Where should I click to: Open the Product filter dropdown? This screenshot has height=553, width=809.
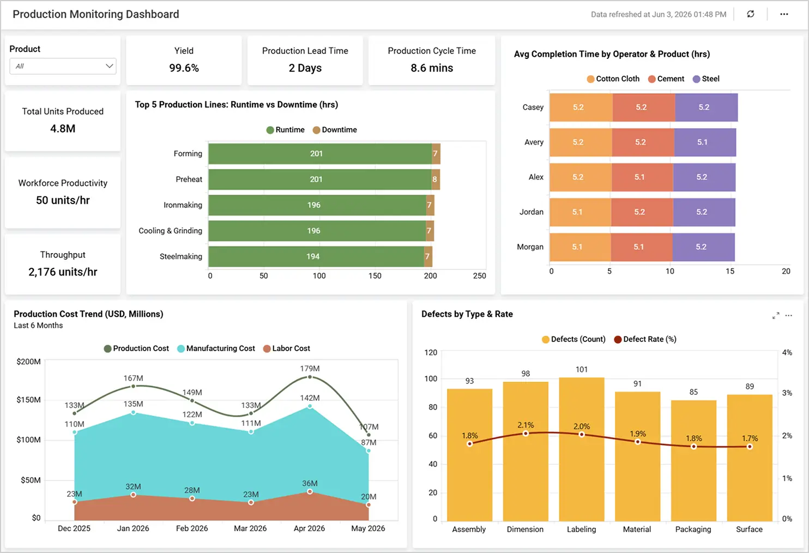[63, 66]
